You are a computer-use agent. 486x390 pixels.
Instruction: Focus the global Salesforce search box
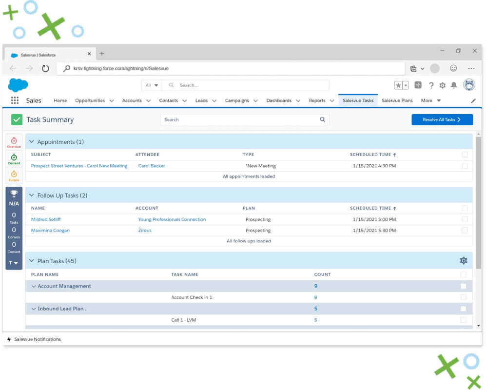(246, 85)
